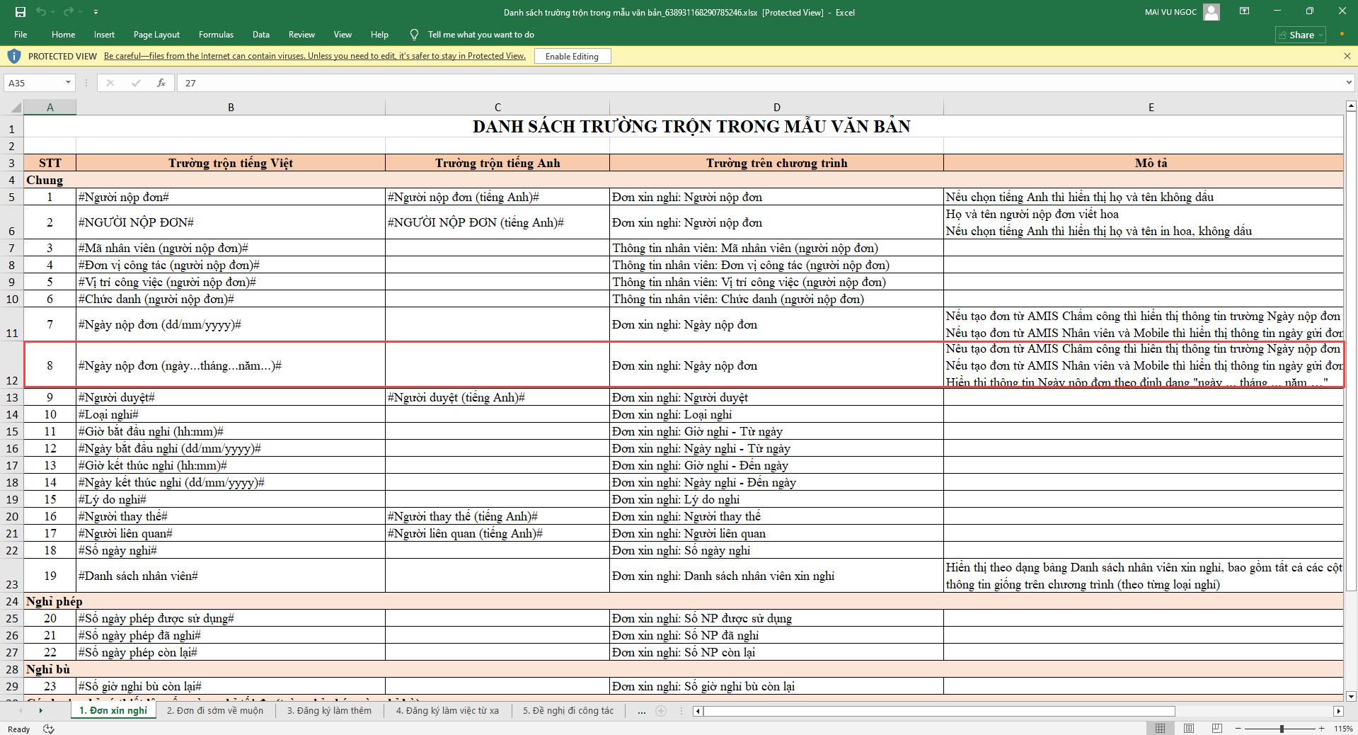Switch to Page Layout view mode
This screenshot has width=1358, height=735.
[x=1189, y=729]
